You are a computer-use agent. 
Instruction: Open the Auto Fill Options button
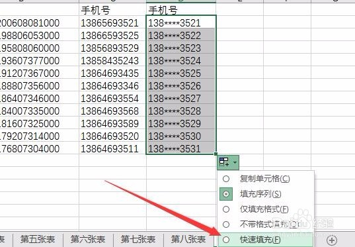(x=228, y=162)
